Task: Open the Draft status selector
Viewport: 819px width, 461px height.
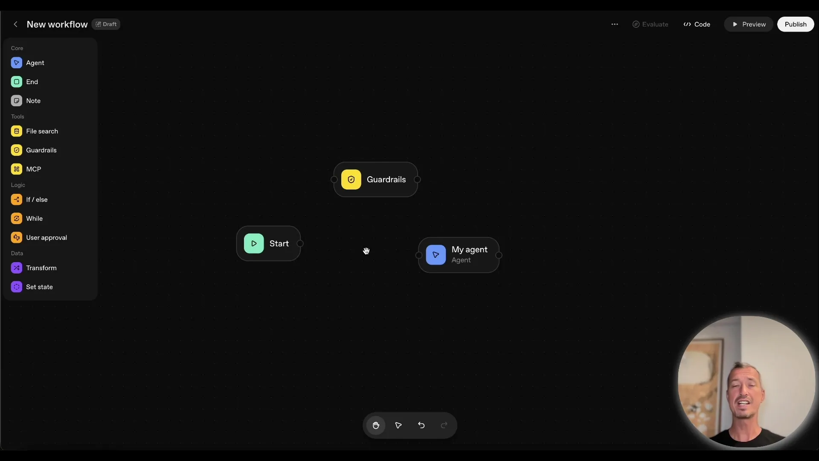Action: (x=106, y=24)
